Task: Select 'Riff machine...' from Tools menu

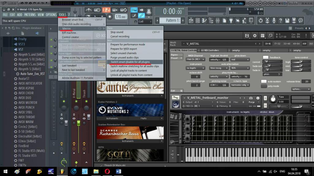Action: click(x=70, y=33)
